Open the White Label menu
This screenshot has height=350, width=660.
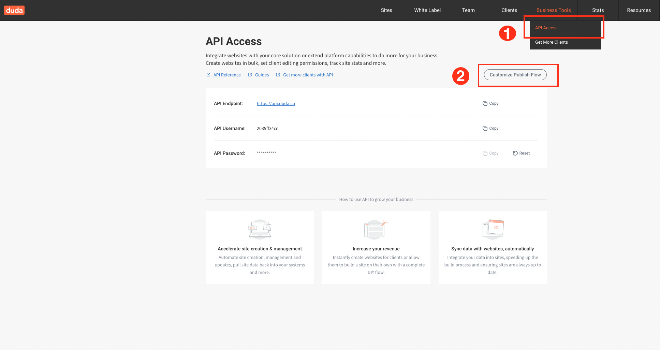(427, 10)
